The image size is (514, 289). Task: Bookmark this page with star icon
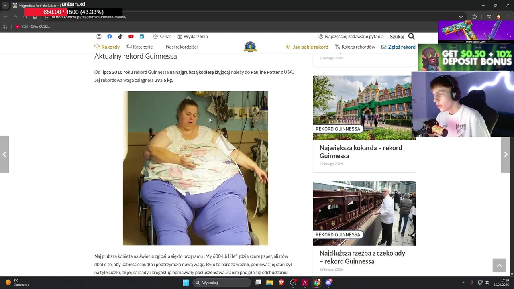[x=461, y=17]
